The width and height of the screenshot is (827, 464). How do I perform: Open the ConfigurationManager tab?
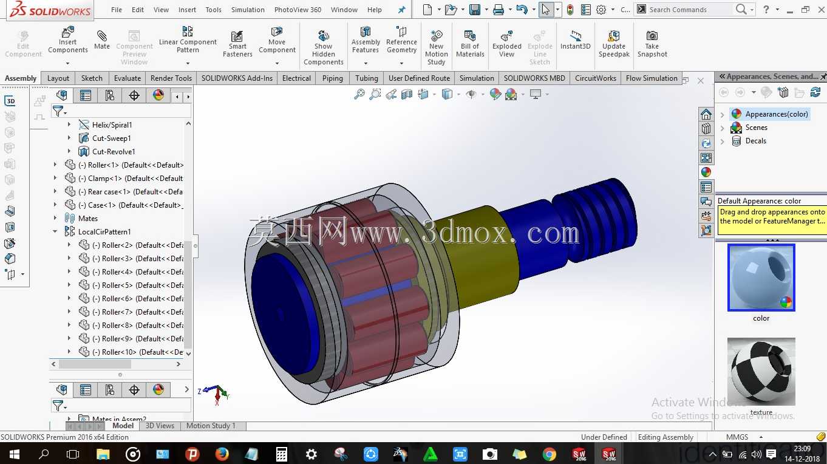(x=110, y=95)
